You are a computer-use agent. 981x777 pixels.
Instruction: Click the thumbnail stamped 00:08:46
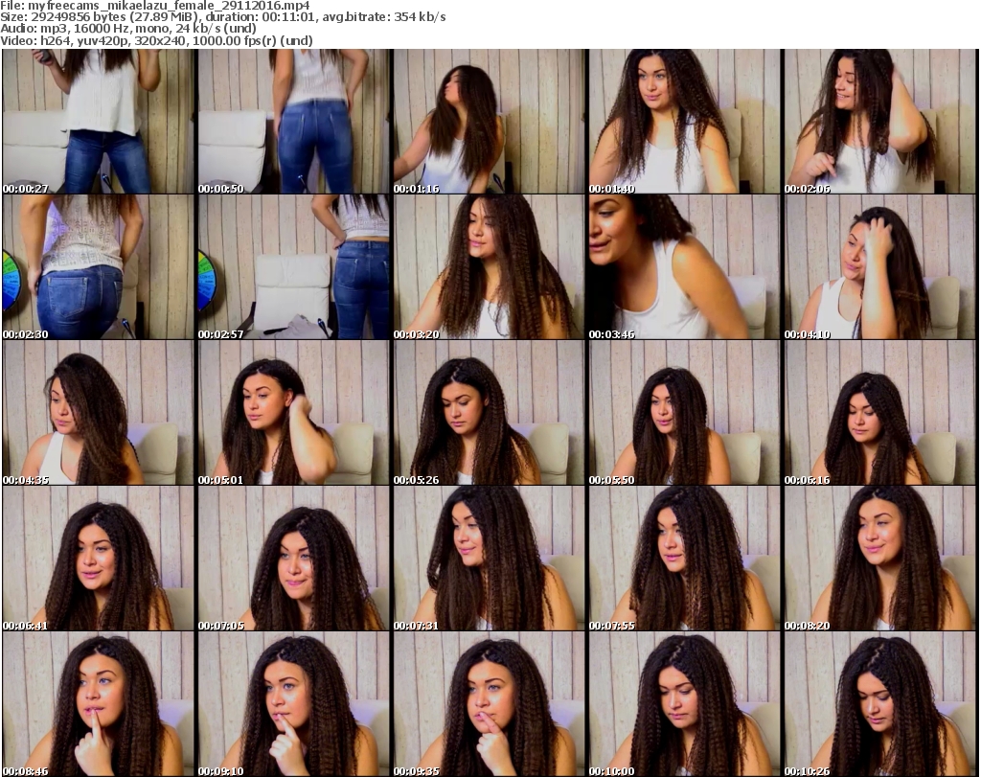(x=99, y=704)
